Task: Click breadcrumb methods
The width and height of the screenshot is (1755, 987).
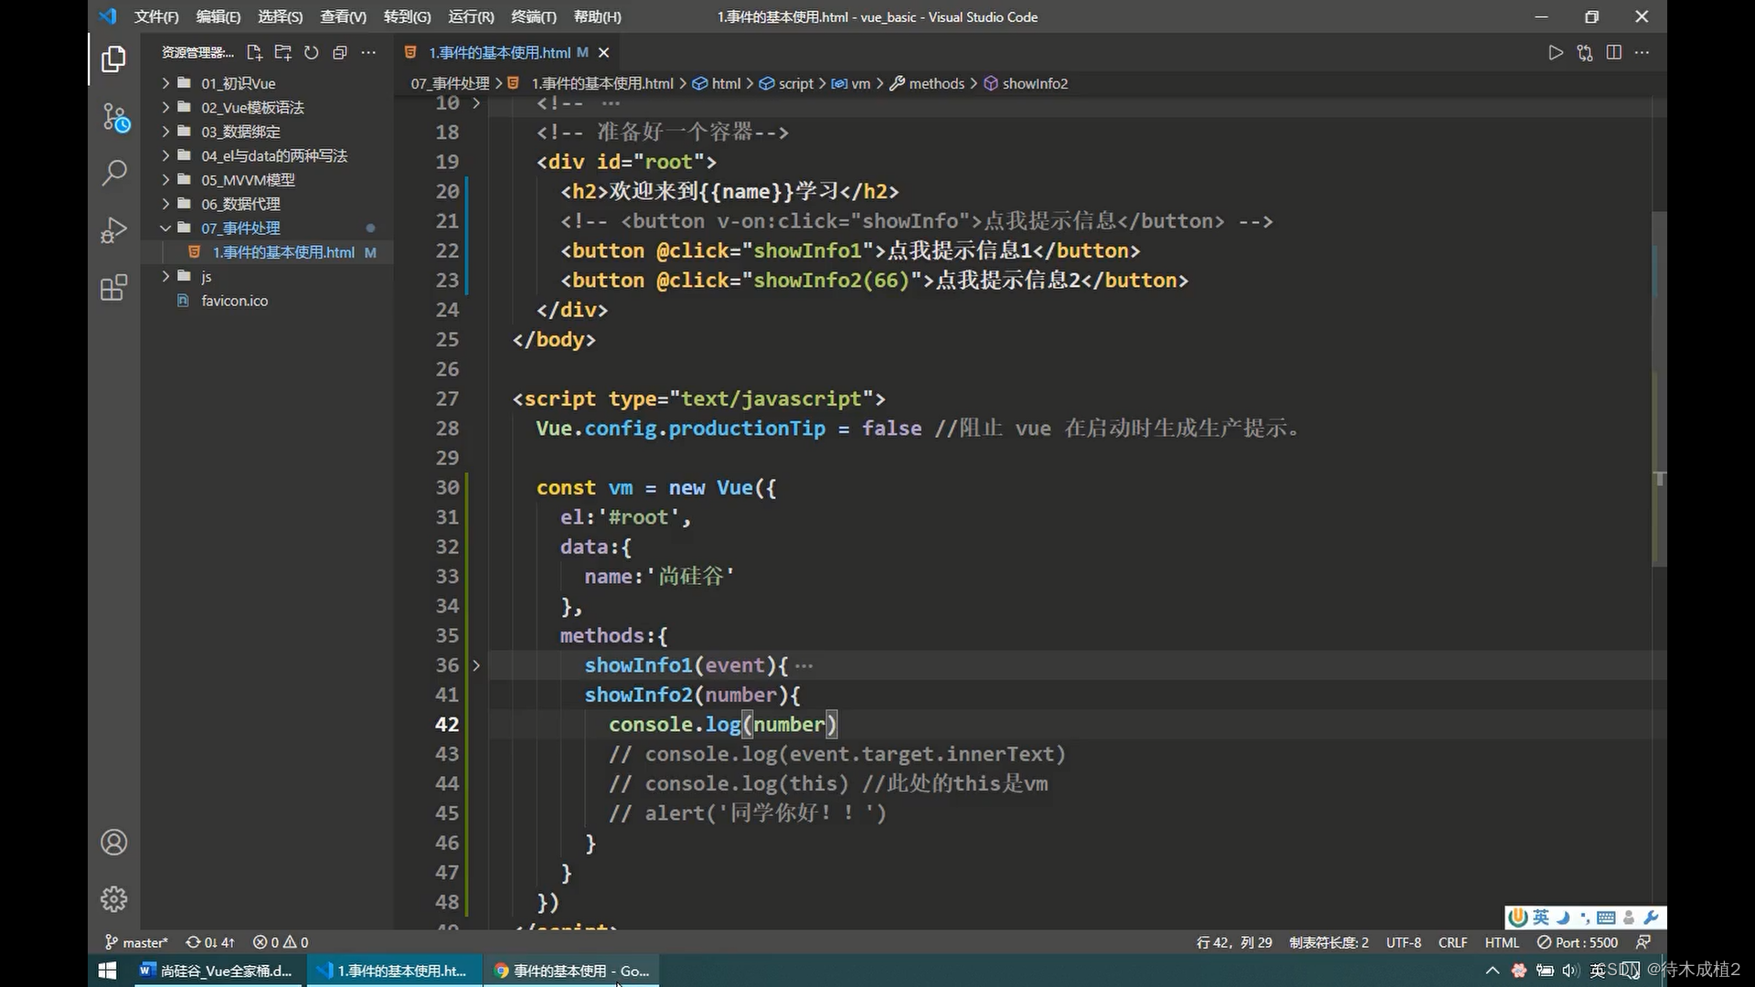Action: click(x=927, y=83)
